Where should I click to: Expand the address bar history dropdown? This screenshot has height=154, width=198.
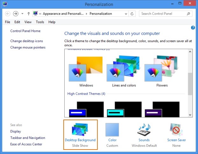point(126,14)
